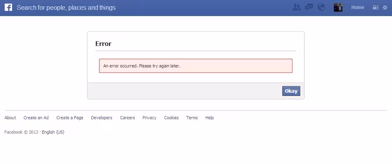
Task: Open the messages icon
Action: 309,8
